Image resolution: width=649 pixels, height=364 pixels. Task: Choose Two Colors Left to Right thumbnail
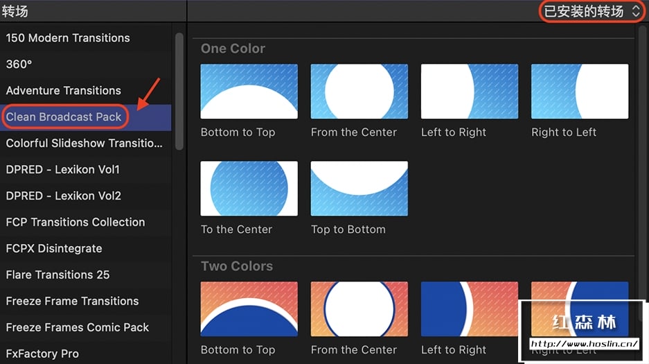pos(470,309)
